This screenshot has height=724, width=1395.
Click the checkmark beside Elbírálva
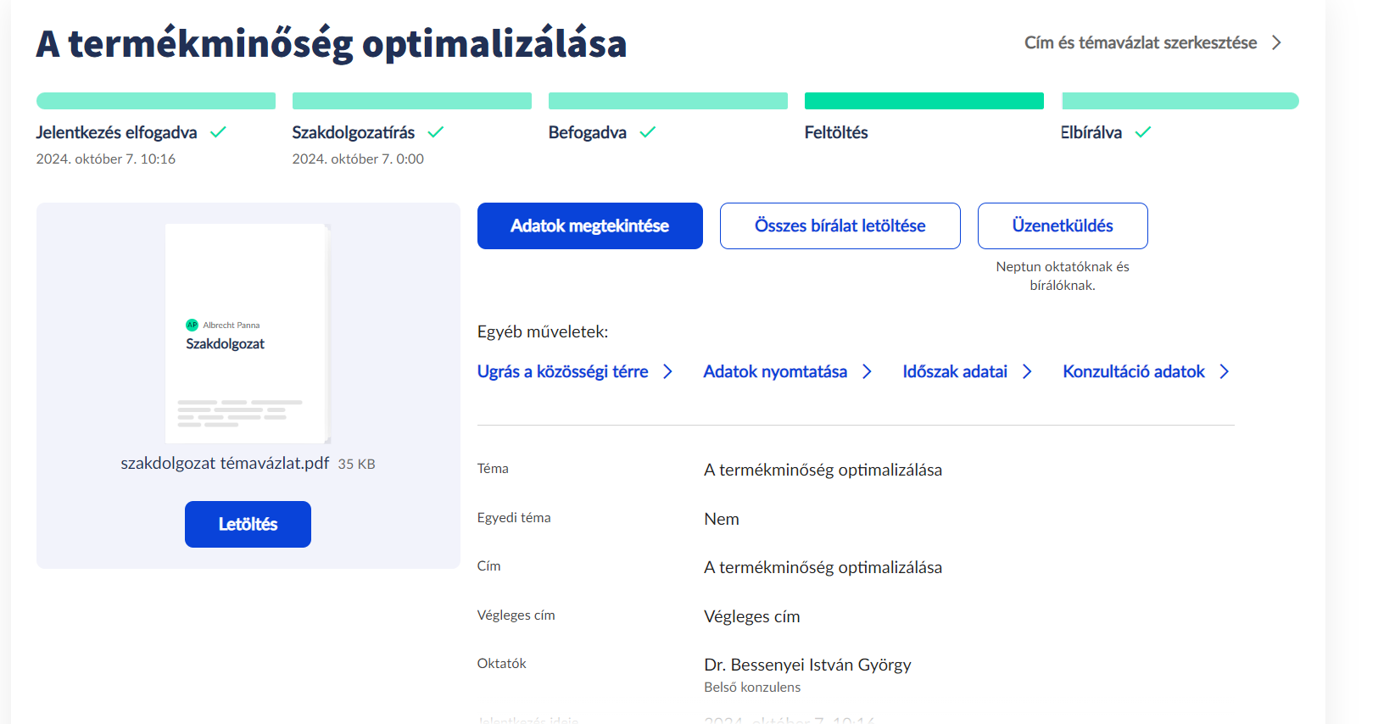1143,132
